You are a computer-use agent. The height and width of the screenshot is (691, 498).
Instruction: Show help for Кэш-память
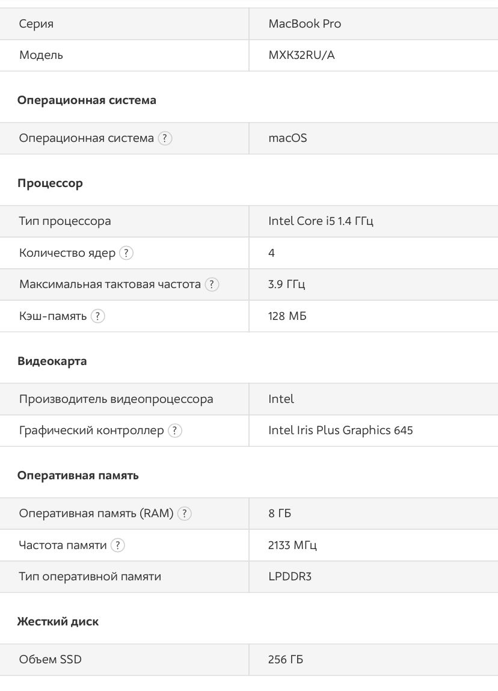click(x=98, y=316)
